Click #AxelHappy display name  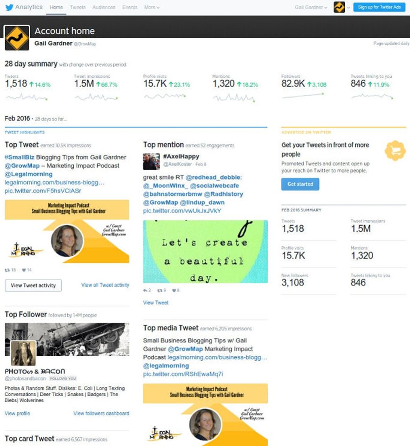coord(181,156)
